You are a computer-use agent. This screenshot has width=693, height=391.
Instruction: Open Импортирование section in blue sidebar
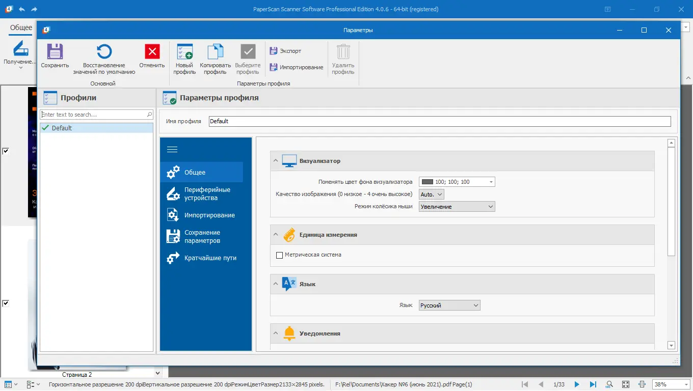pyautogui.click(x=201, y=215)
